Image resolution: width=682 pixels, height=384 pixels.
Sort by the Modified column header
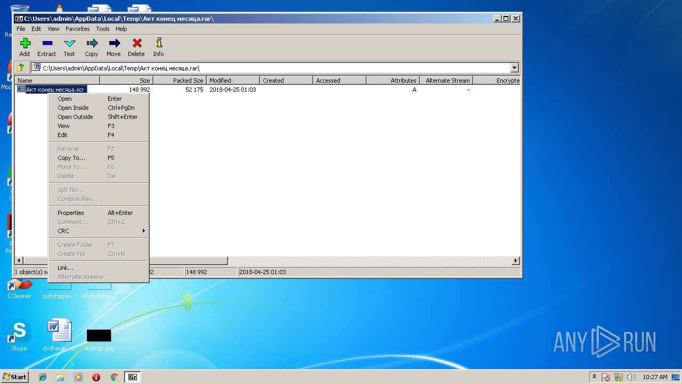point(233,81)
